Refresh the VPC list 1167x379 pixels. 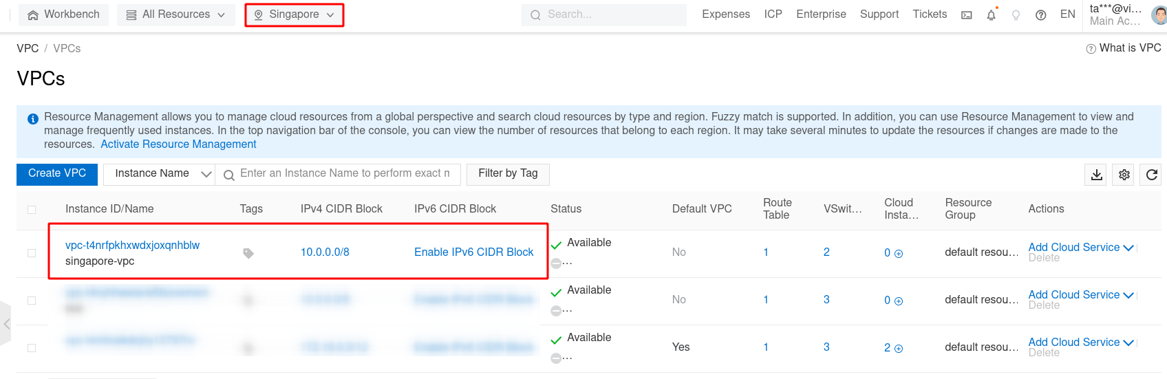pyautogui.click(x=1152, y=175)
